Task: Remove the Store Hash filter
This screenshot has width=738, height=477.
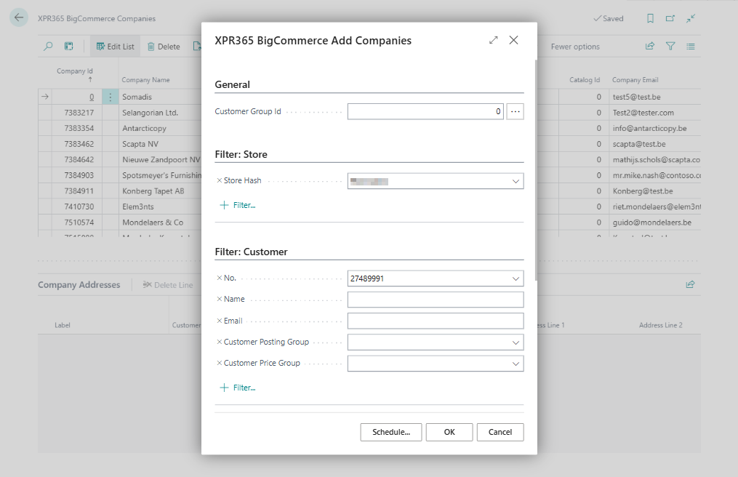Action: coord(219,180)
